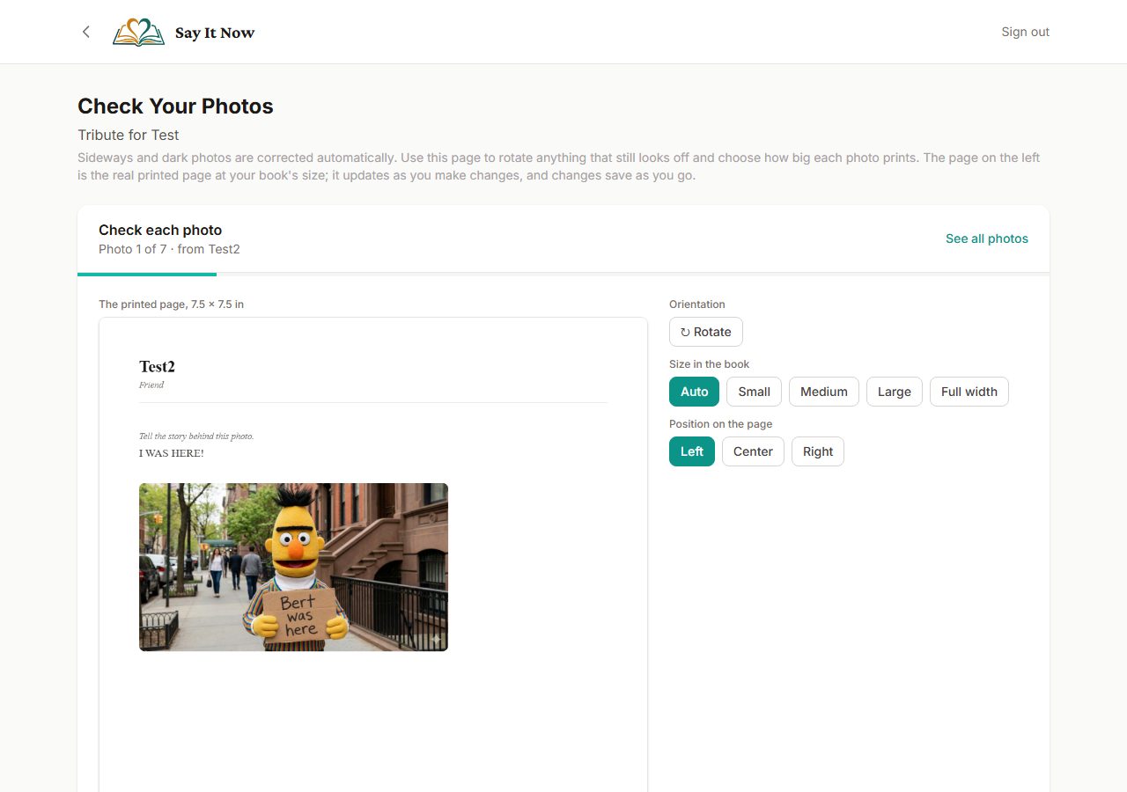
Task: Click the Check Your Photos heading
Action: point(175,106)
